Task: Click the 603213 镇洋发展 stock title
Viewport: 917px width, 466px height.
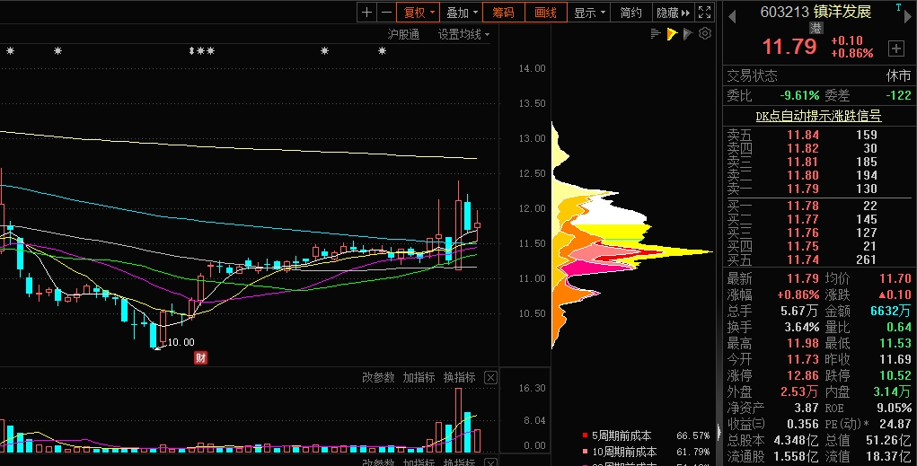Action: [816, 12]
